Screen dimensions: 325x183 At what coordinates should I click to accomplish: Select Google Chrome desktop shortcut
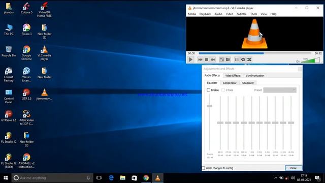click(26, 53)
